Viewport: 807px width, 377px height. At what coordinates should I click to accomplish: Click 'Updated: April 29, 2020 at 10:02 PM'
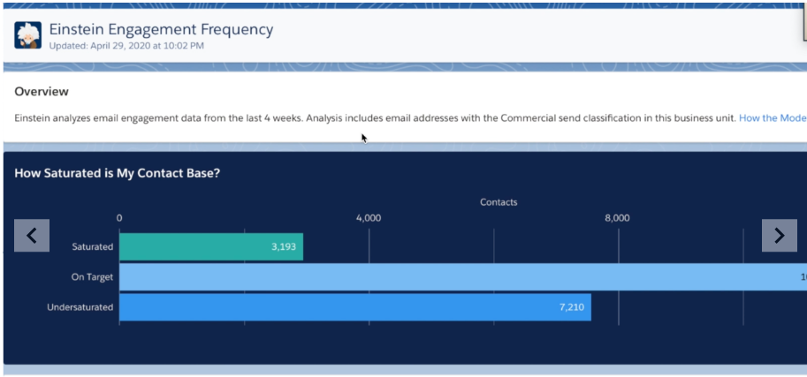[126, 46]
